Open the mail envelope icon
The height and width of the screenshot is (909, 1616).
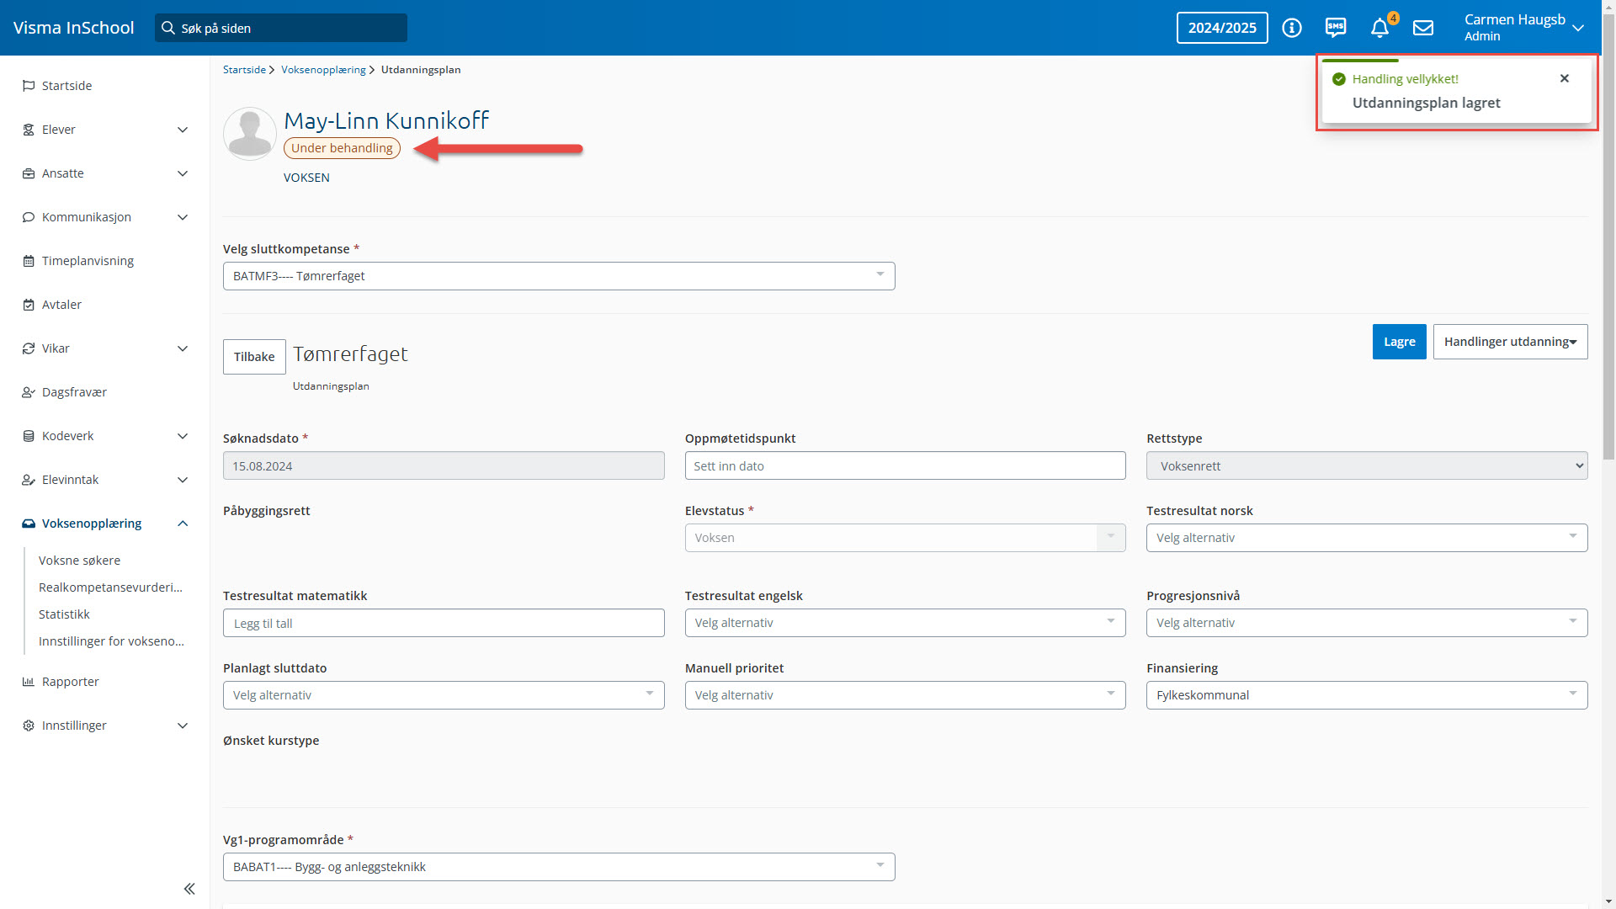[x=1423, y=28]
